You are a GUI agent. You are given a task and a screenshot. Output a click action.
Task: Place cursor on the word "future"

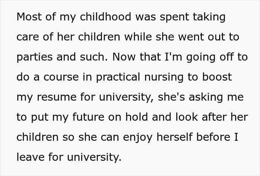click(88, 117)
